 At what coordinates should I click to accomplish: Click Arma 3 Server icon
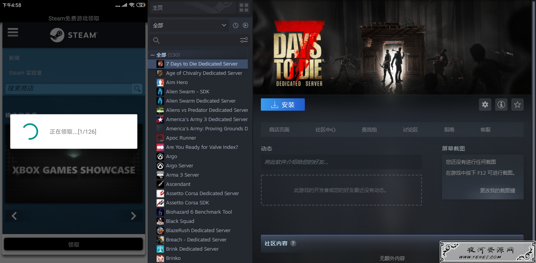pos(160,175)
